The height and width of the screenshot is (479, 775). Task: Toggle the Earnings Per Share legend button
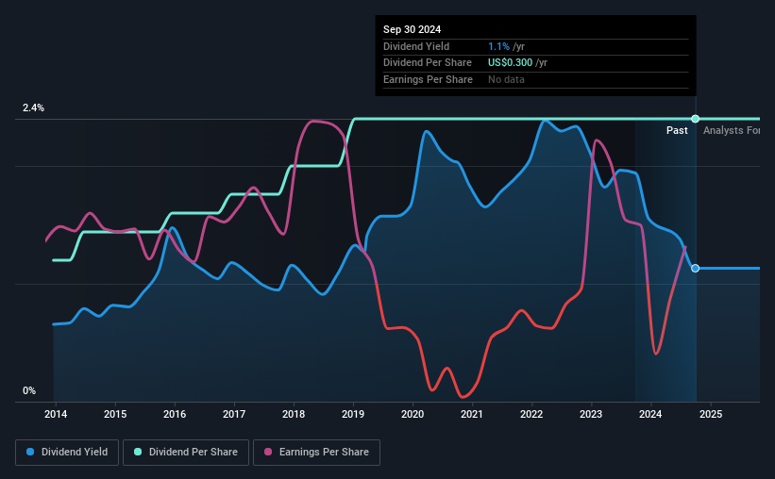coord(316,453)
